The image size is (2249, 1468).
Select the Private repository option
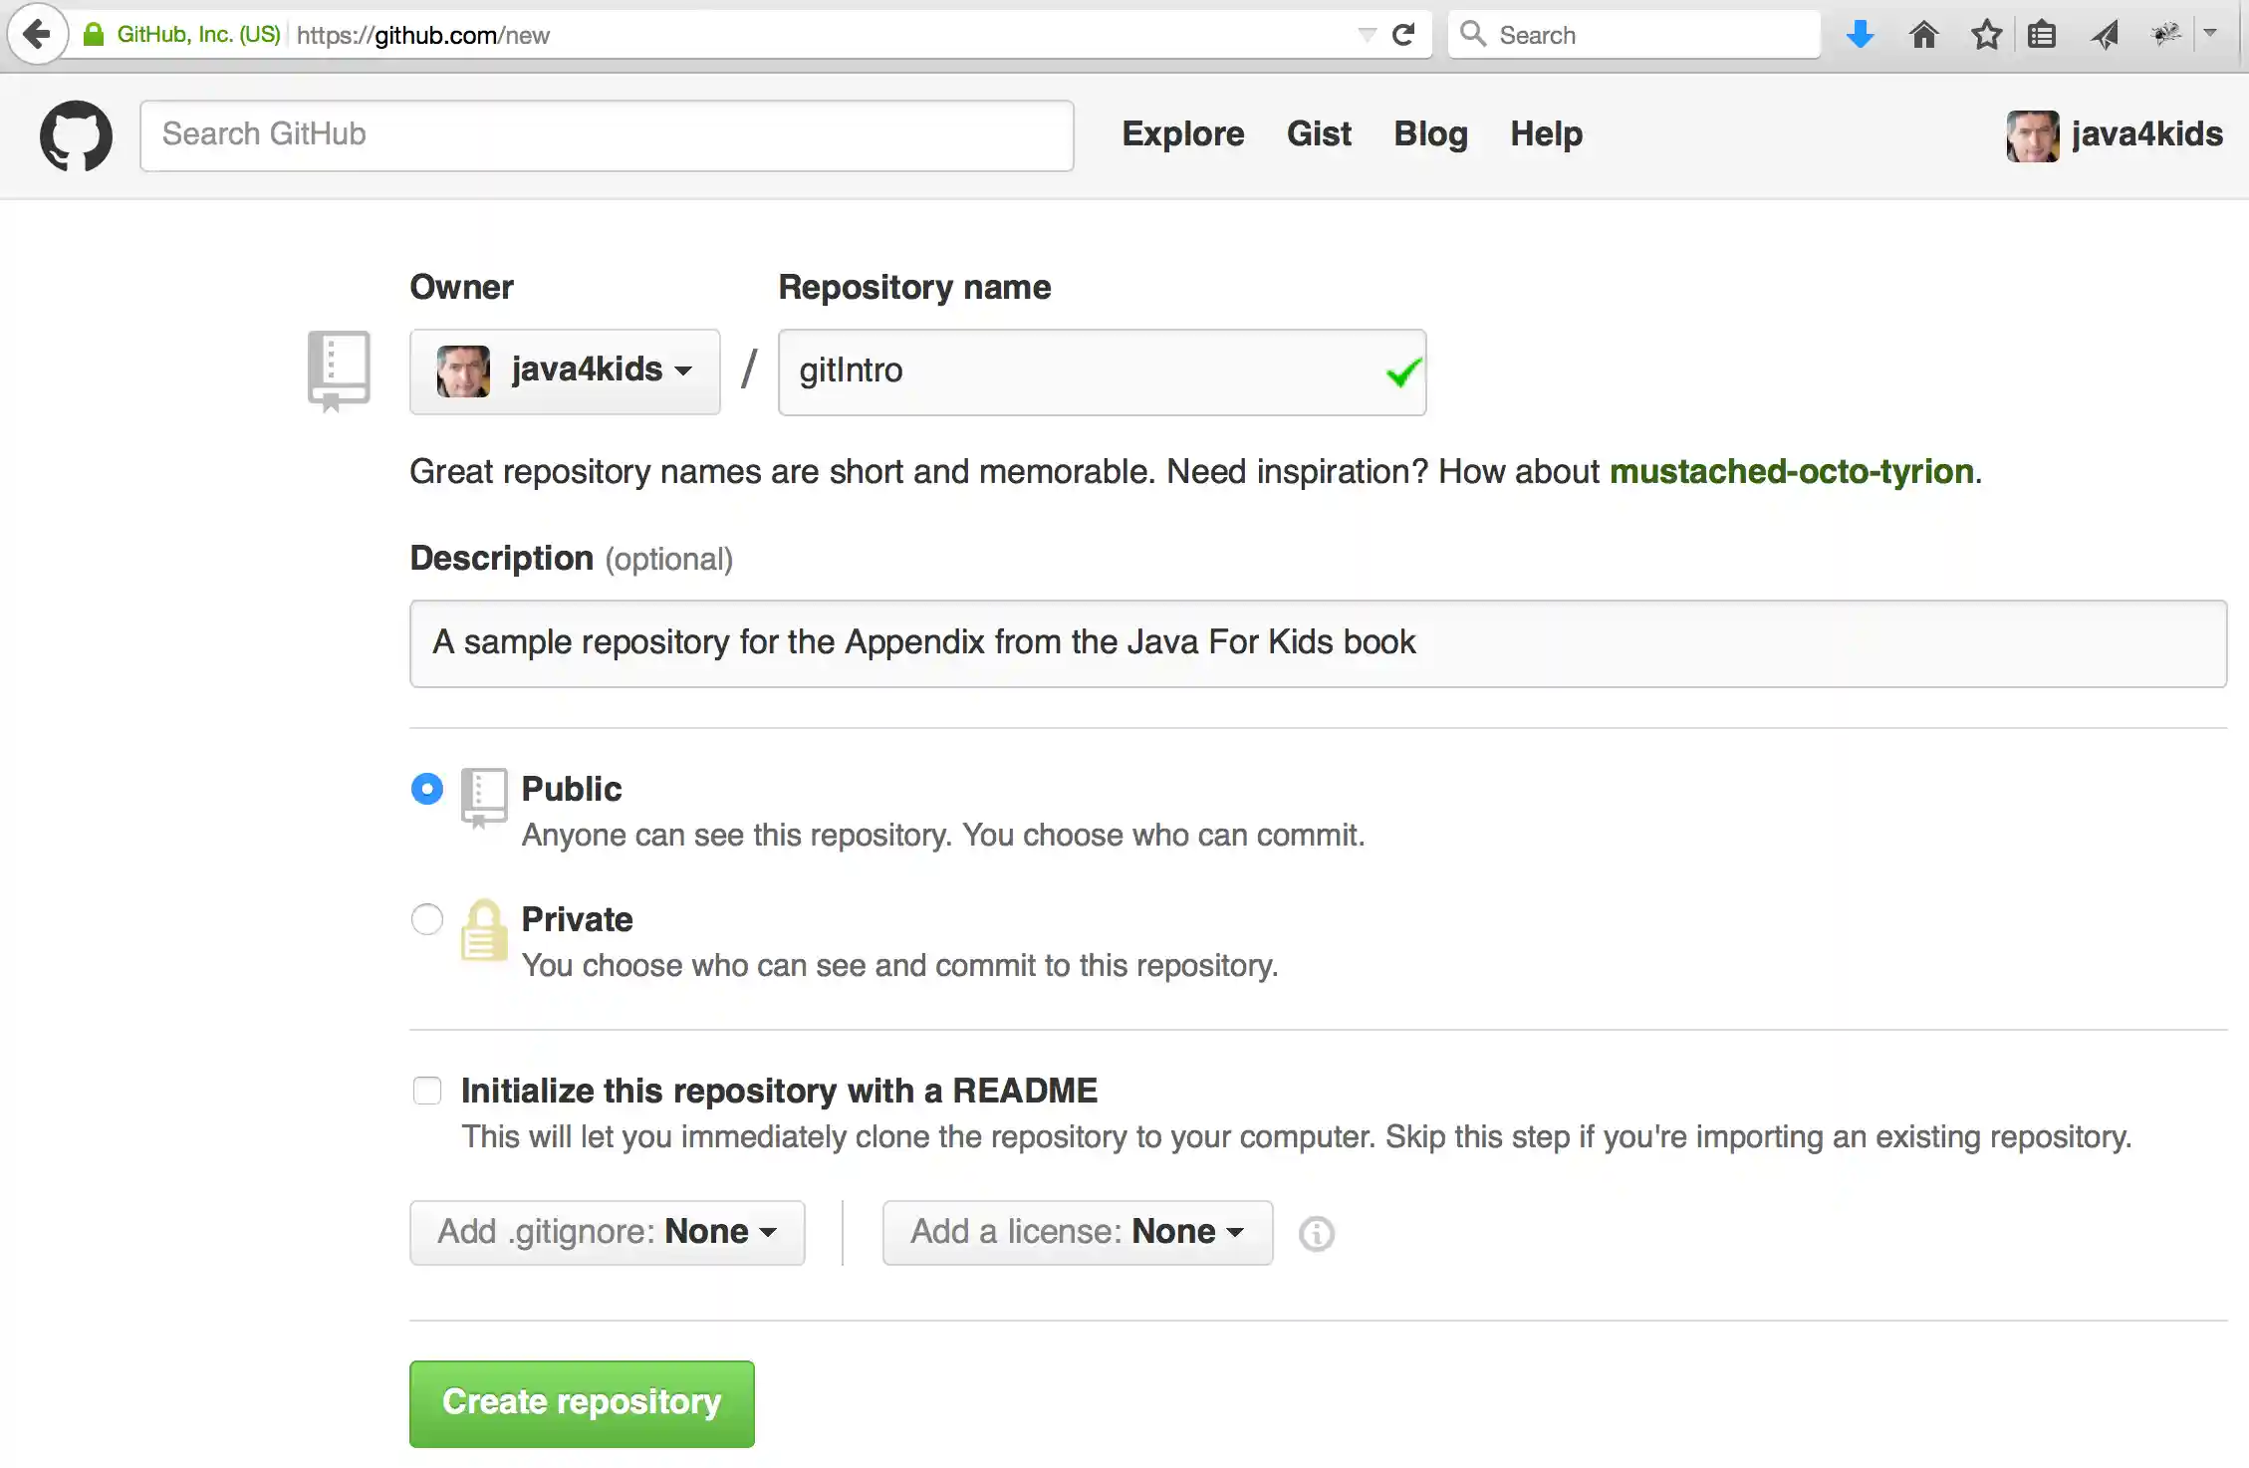pos(426,919)
